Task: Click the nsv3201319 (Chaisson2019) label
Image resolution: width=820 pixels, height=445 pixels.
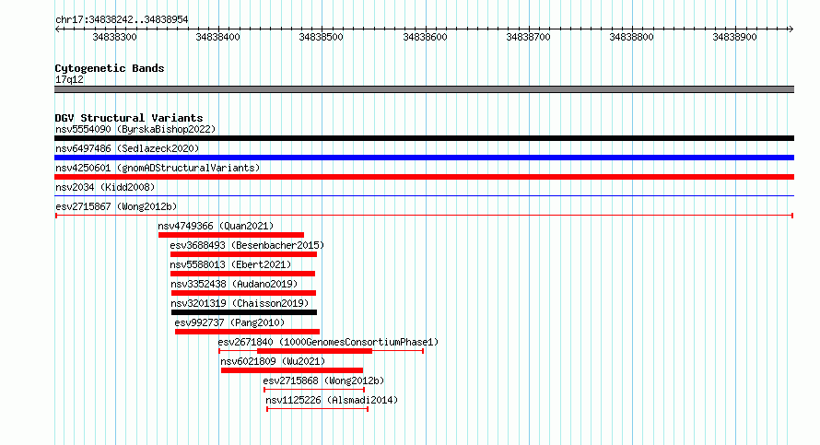Action: coord(240,303)
